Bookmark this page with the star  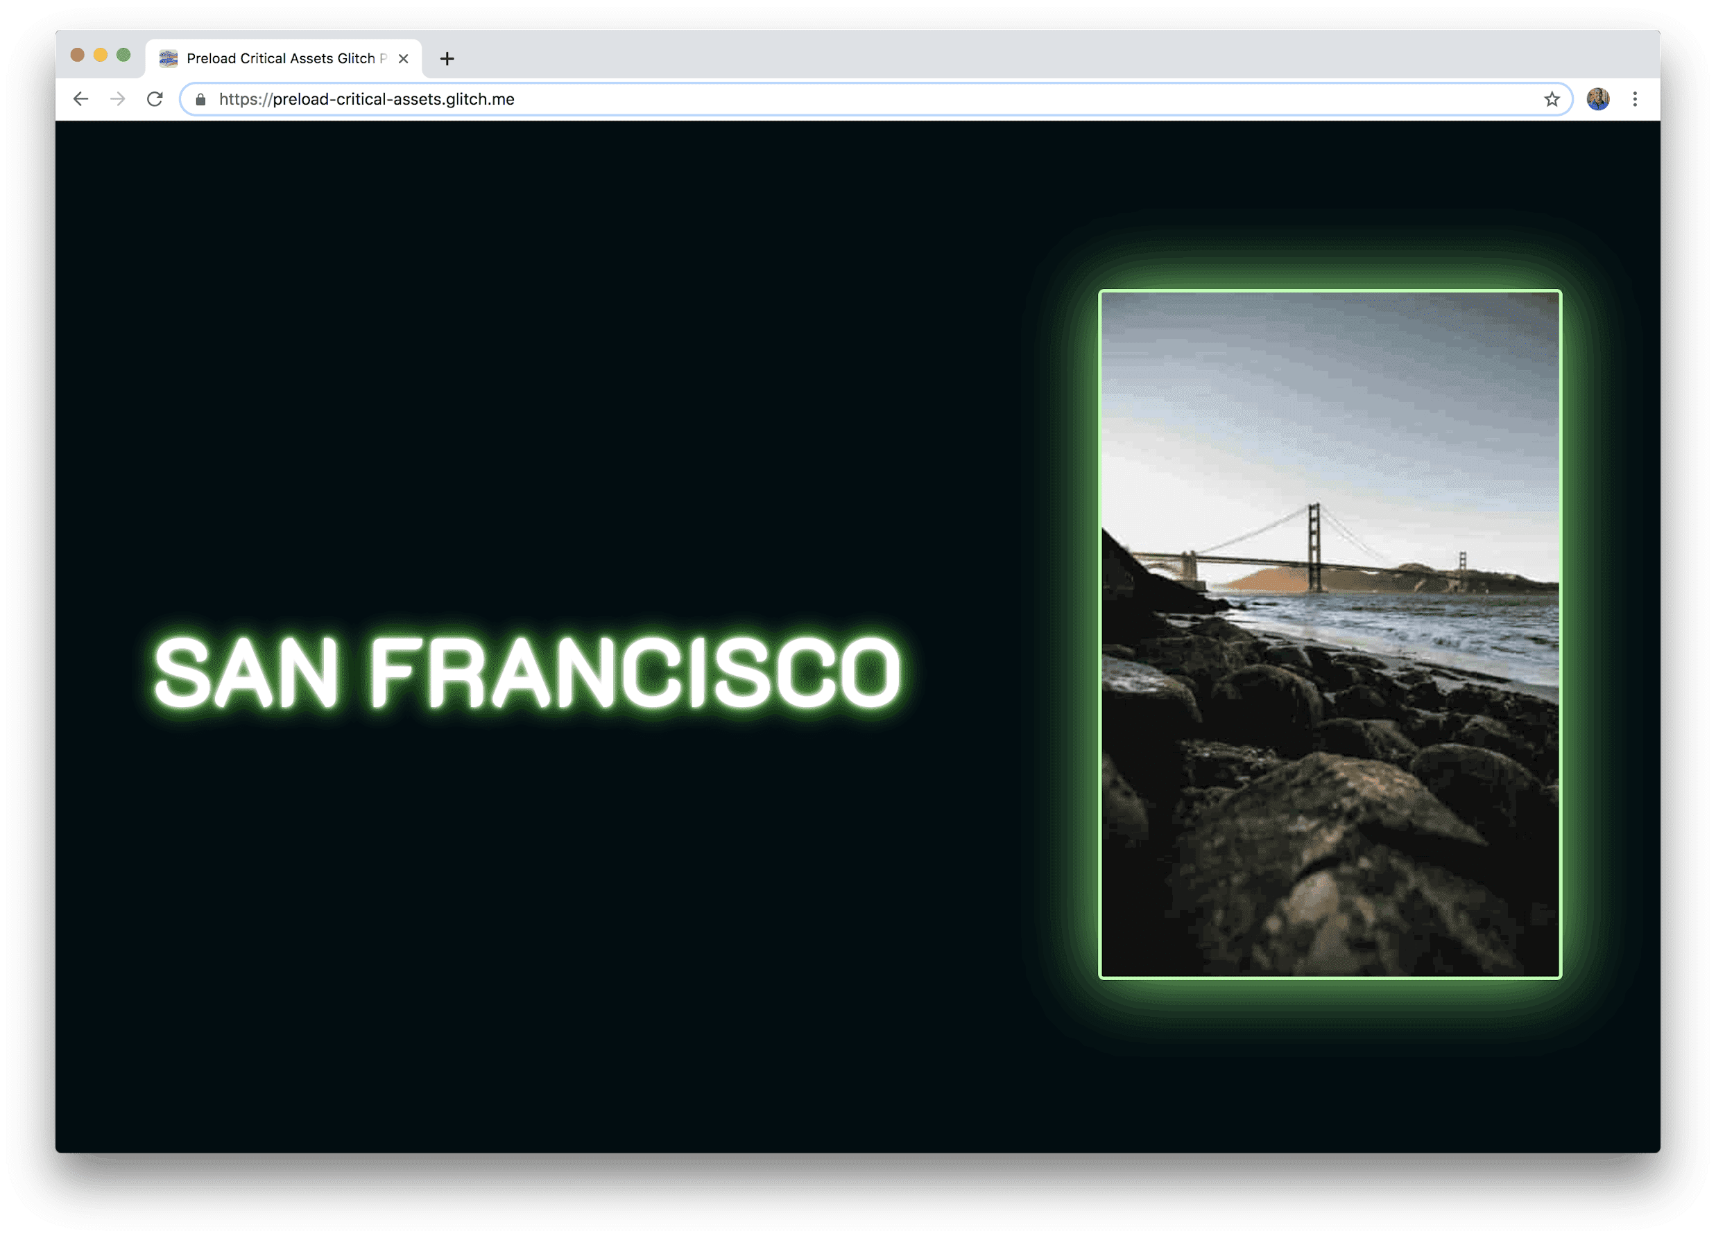point(1552,99)
